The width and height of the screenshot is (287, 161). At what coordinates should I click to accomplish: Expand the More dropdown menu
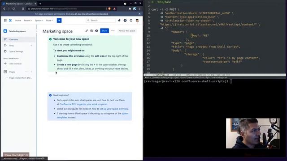[49, 21]
